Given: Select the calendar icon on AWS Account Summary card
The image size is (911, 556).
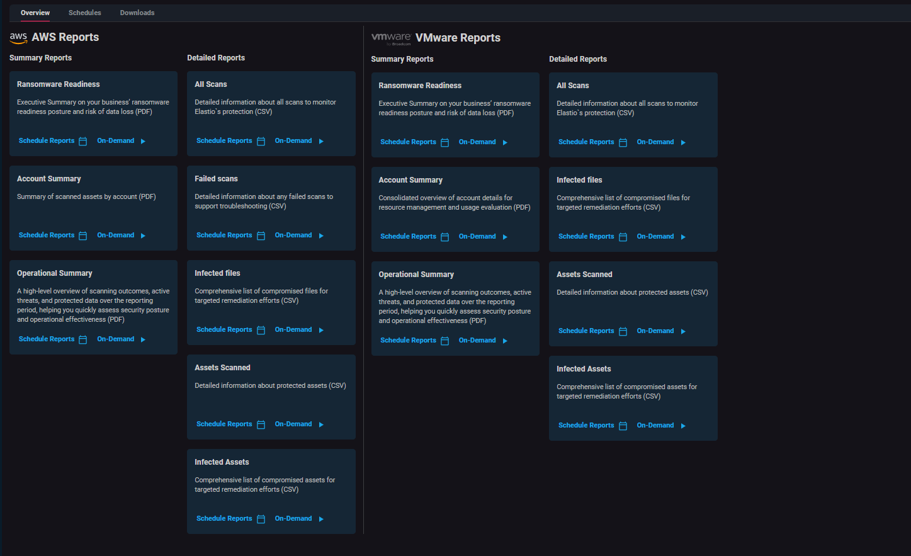Looking at the screenshot, I should [x=82, y=235].
